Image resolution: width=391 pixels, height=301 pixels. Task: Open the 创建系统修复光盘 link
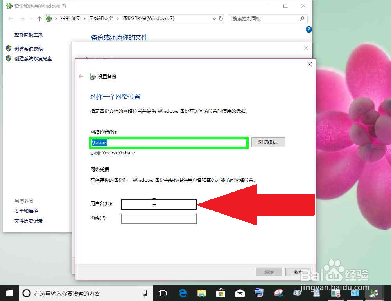pos(33,58)
